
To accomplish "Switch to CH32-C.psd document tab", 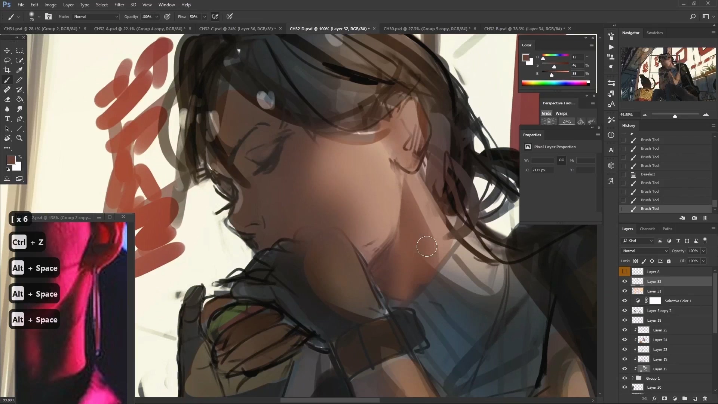I will point(237,29).
